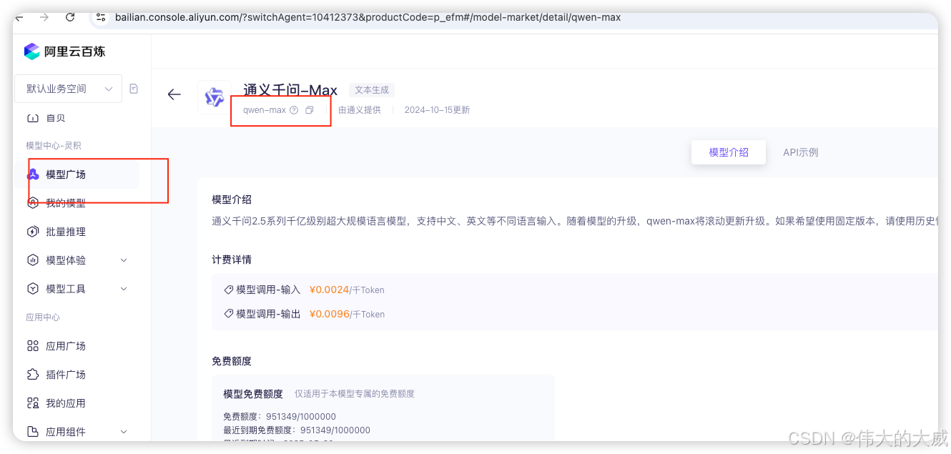This screenshot has height=454, width=951.
Task: Switch to 模型介绍 tab
Action: (x=729, y=152)
